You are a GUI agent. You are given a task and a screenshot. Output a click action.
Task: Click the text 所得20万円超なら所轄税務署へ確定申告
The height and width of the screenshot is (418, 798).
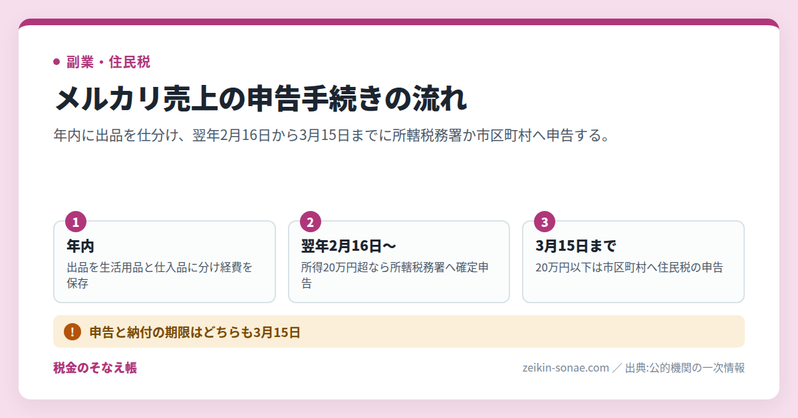pyautogui.click(x=395, y=275)
